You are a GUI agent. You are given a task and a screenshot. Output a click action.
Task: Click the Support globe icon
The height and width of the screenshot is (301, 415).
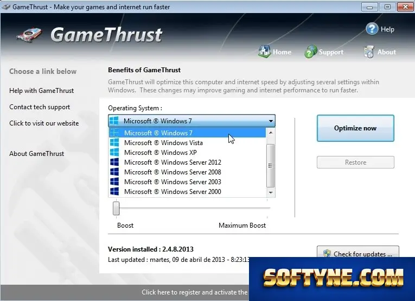(x=311, y=52)
